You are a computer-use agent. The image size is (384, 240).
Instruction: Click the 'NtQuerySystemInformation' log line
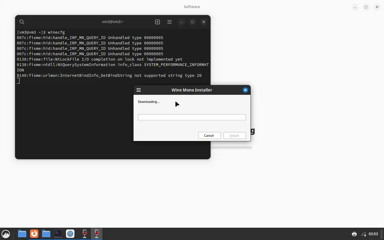point(113,67)
